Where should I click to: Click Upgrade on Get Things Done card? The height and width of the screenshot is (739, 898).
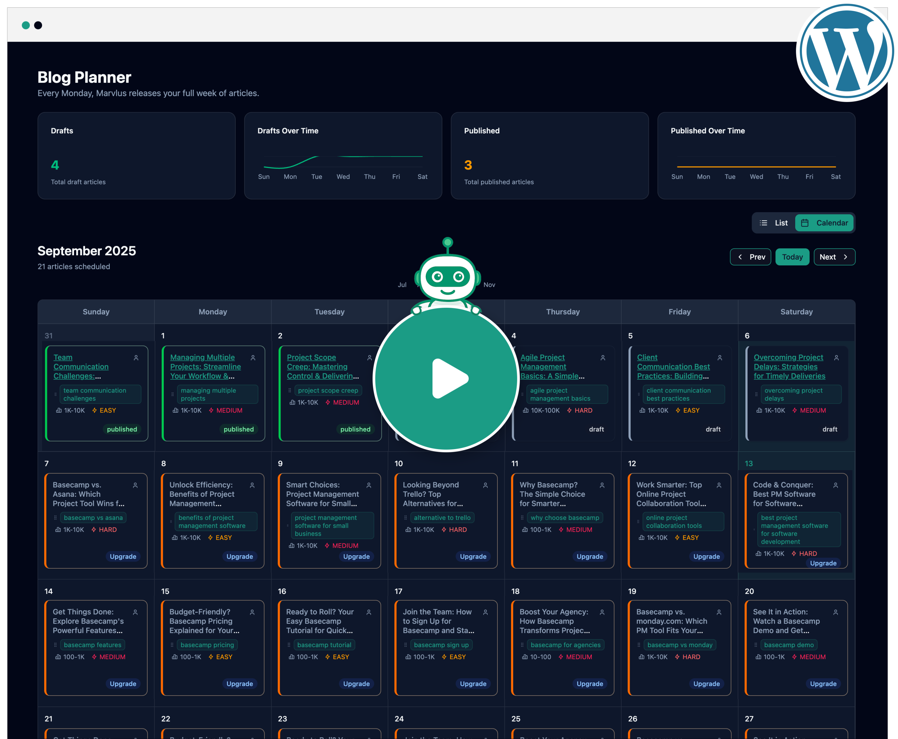(123, 684)
